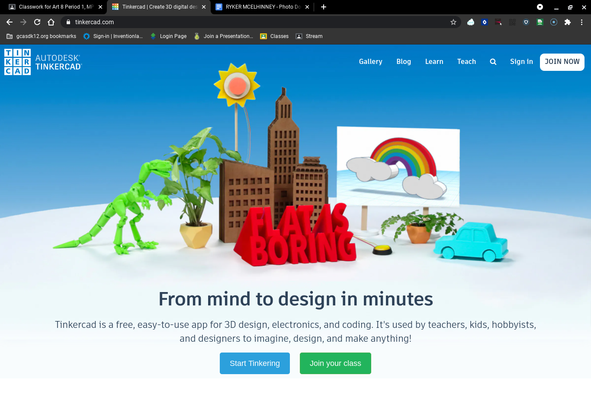Open the word cloud extension icon

[x=471, y=22]
